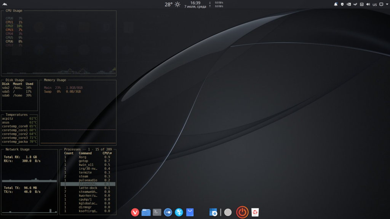
Task: Open the notifications bell in tray
Action: click(336, 4)
